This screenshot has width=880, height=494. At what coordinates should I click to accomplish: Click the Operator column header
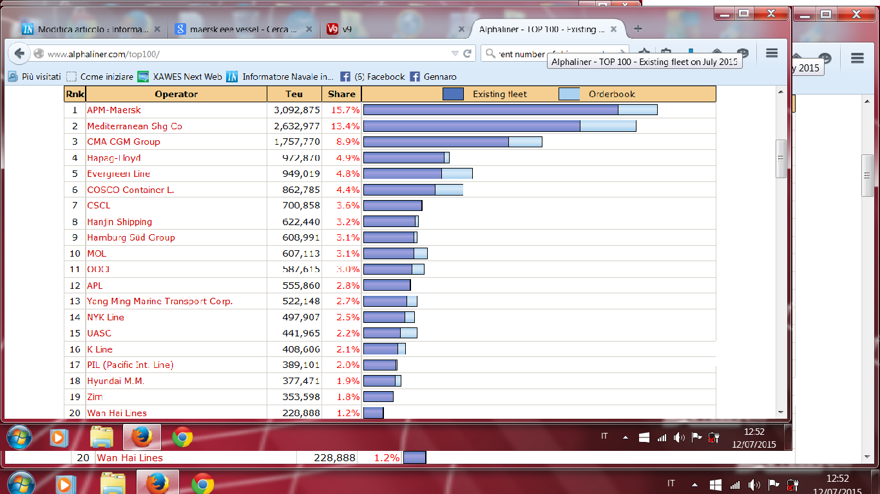[176, 94]
